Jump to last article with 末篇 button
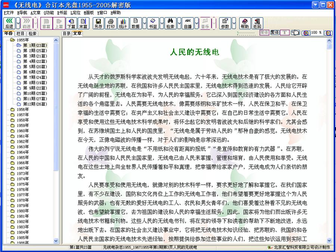 (84, 24)
